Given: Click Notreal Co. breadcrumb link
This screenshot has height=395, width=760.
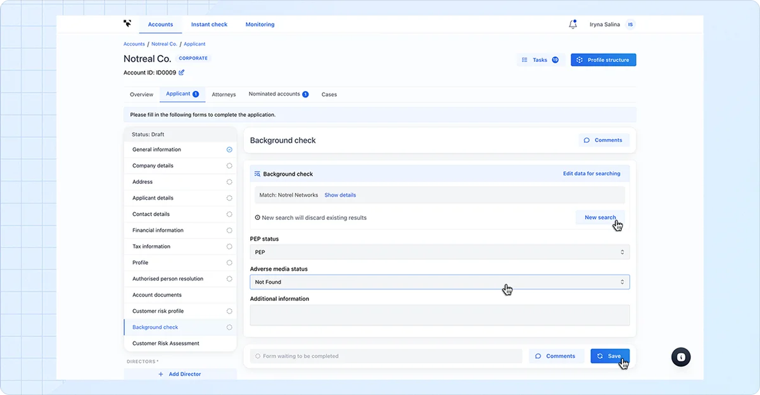Looking at the screenshot, I should [164, 44].
